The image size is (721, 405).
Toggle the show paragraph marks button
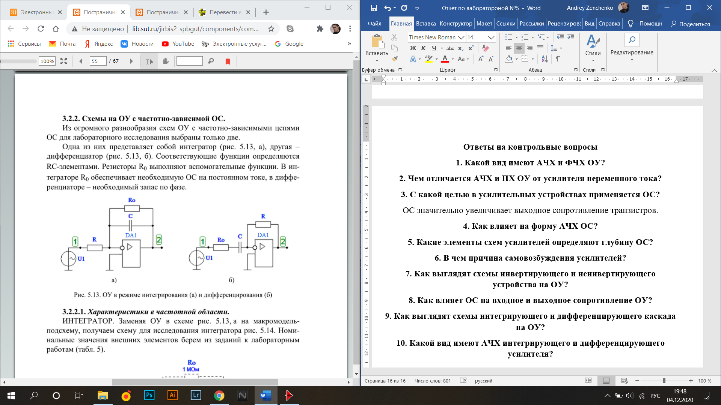pos(558,59)
